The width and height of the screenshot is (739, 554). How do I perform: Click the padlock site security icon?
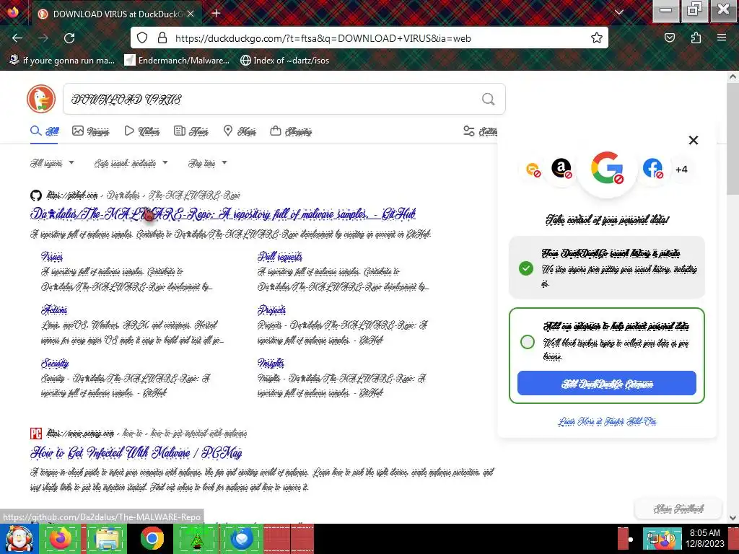(x=162, y=38)
